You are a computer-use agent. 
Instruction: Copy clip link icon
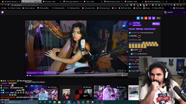coord(154,18)
